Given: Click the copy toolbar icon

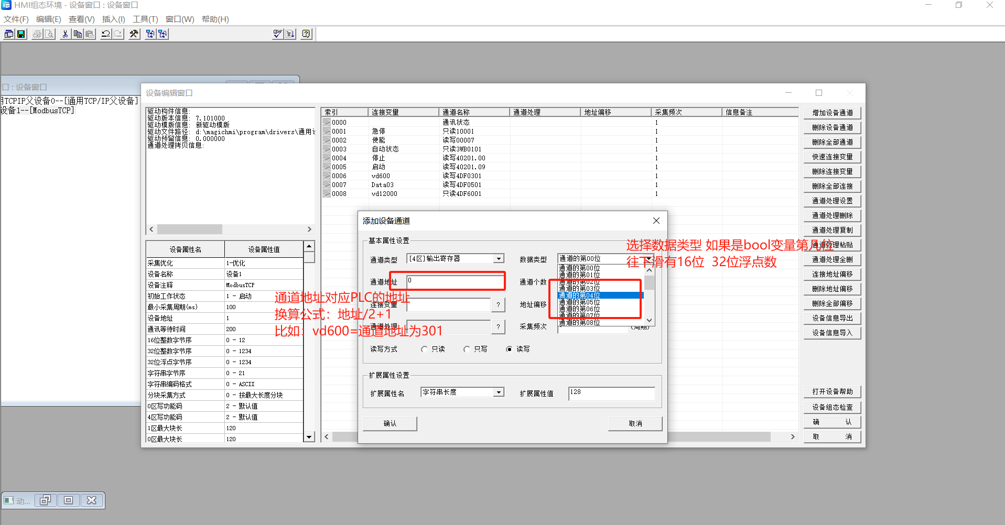Looking at the screenshot, I should coord(78,34).
